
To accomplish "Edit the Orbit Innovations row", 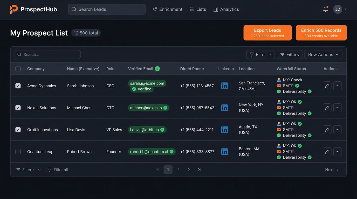I will click(x=327, y=130).
